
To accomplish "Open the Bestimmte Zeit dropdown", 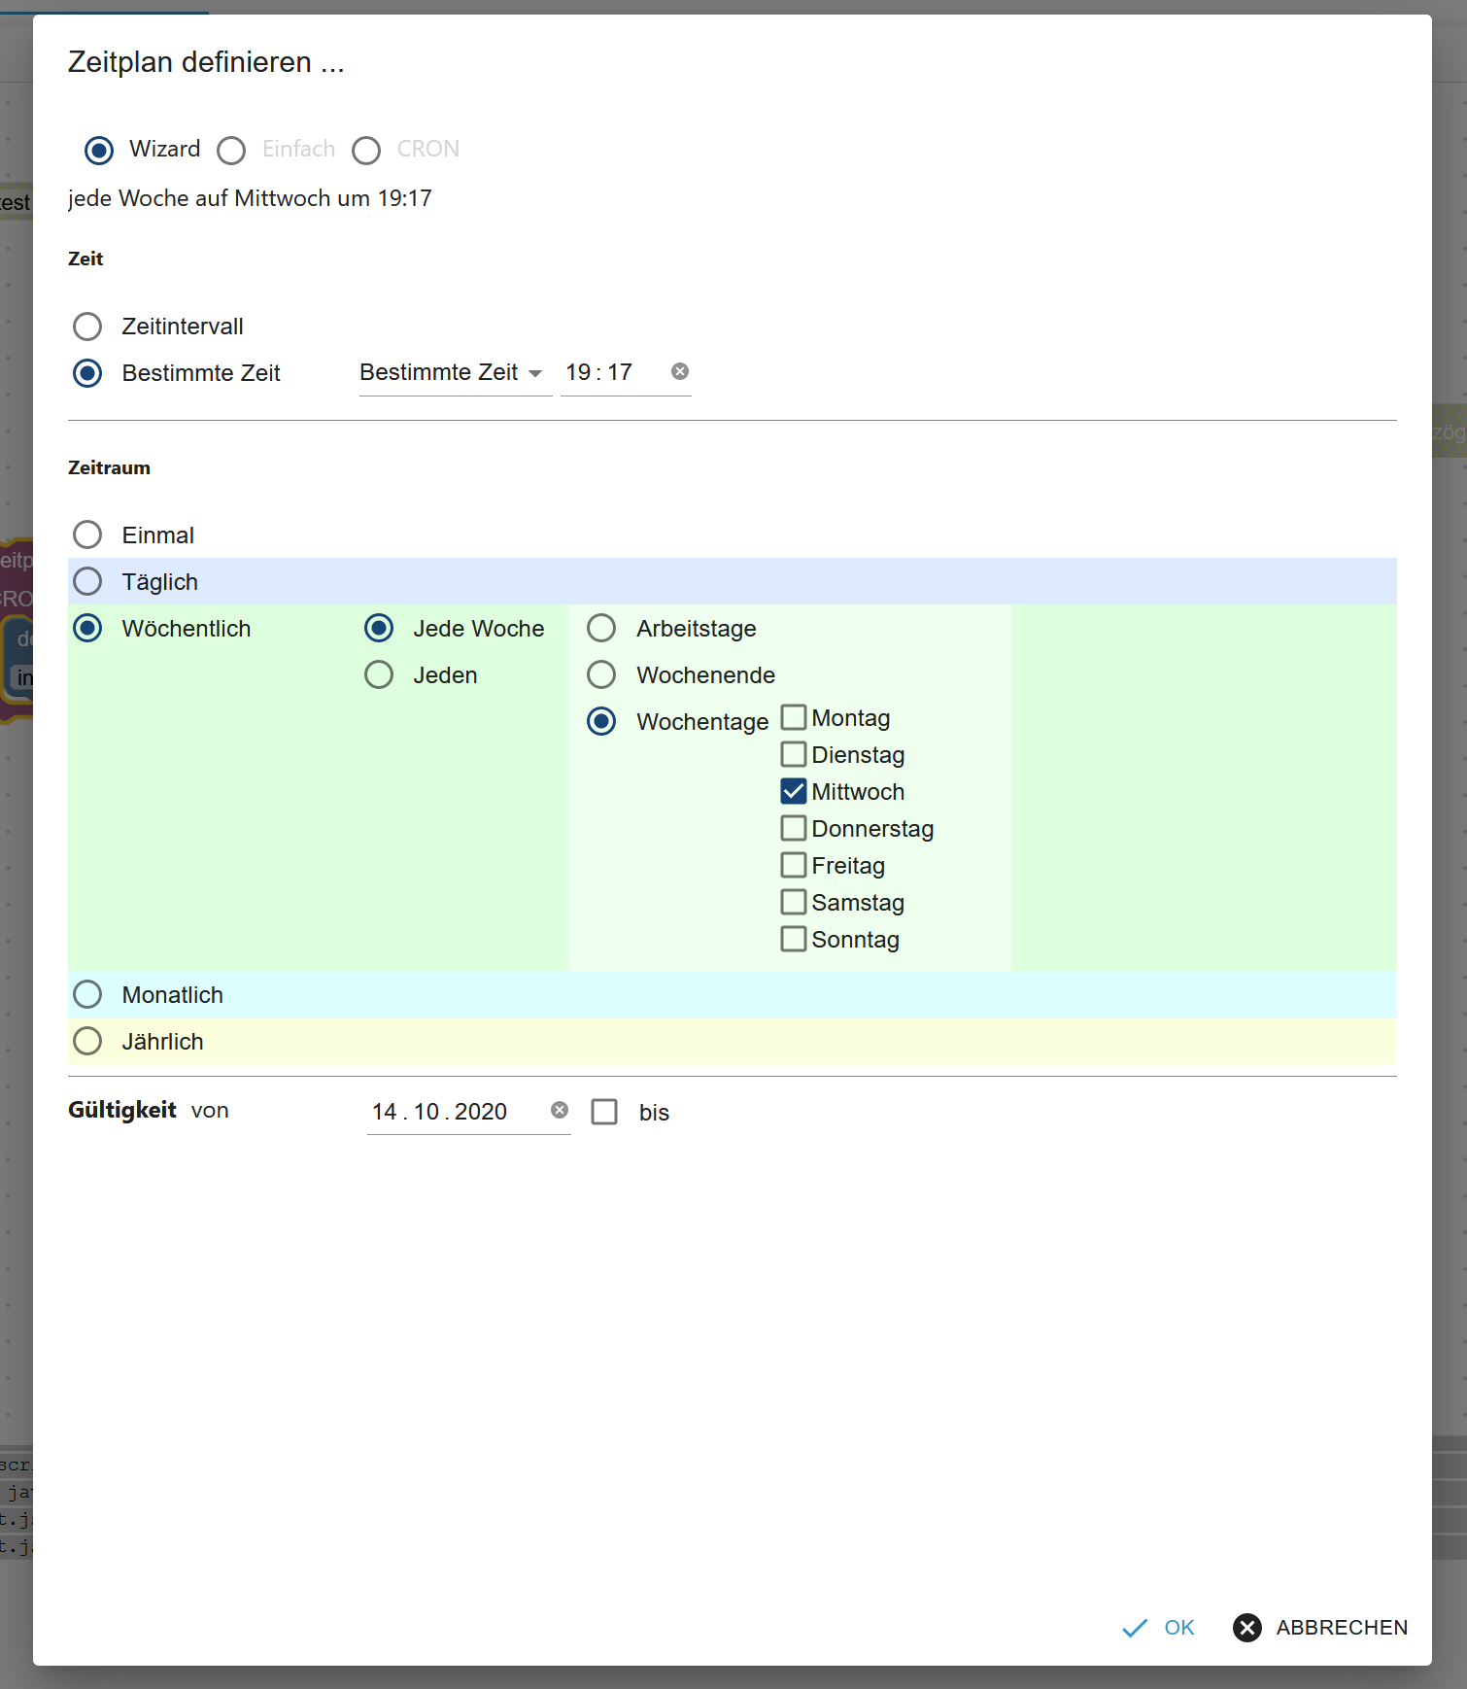I will click(x=456, y=373).
